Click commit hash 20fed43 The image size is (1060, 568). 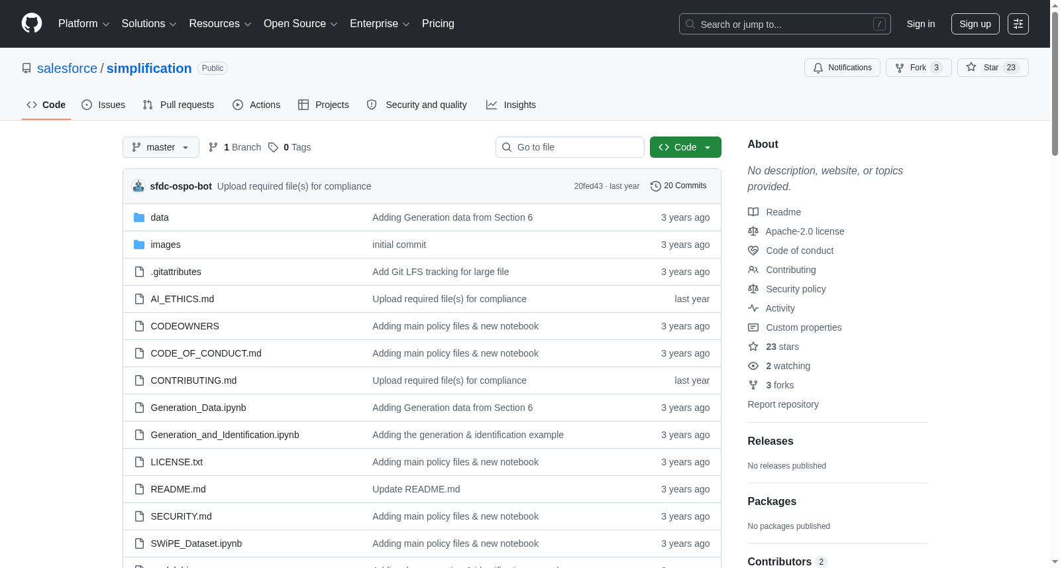[588, 186]
